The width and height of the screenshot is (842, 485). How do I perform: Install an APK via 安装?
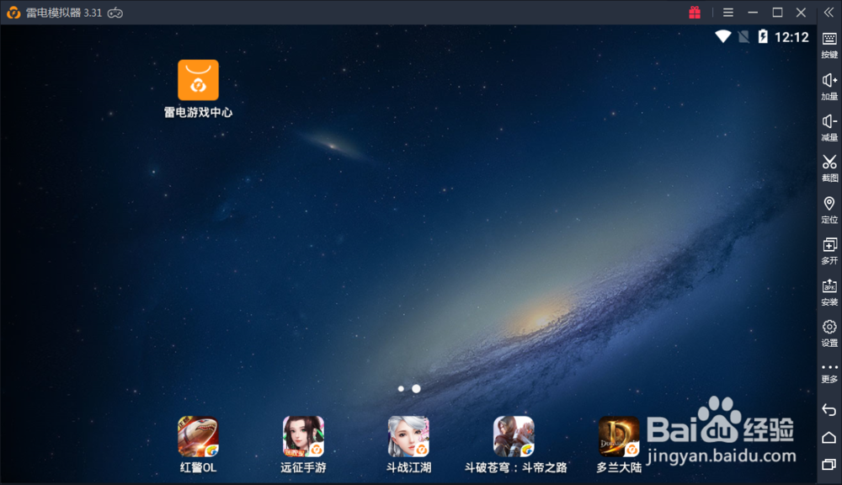(829, 293)
